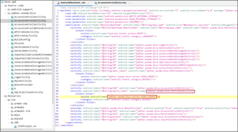
Task: Click the SQLInjectionActivity manifest entry
Action: pyautogui.click(x=129, y=62)
